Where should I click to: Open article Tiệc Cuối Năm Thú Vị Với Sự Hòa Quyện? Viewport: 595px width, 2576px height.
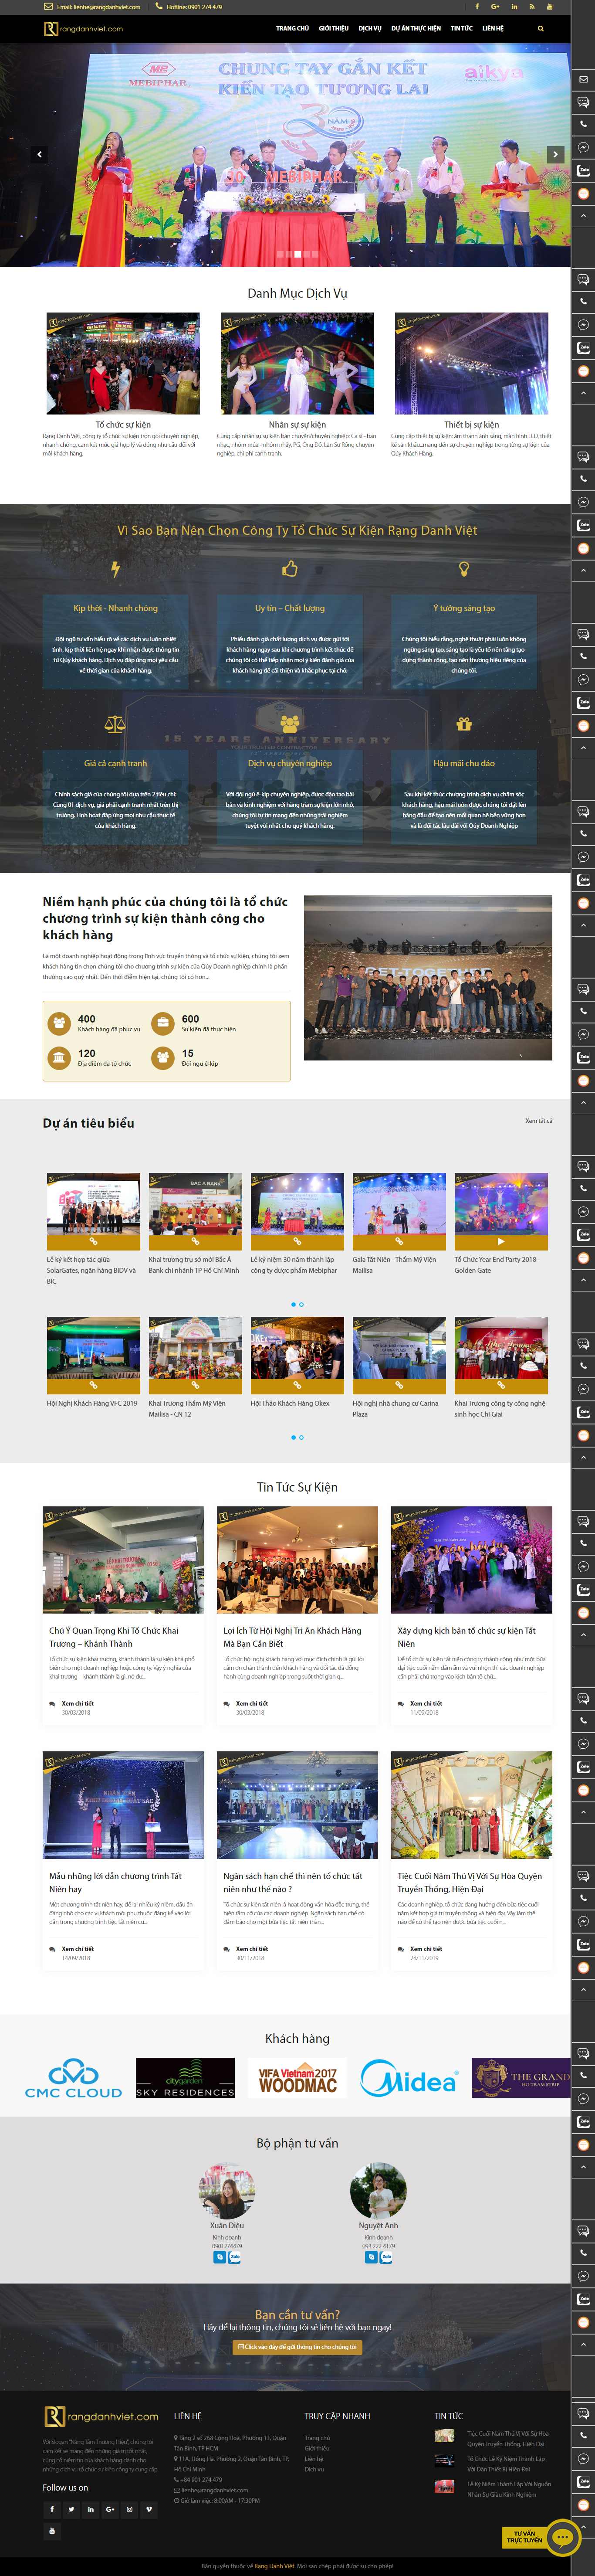tap(469, 1882)
